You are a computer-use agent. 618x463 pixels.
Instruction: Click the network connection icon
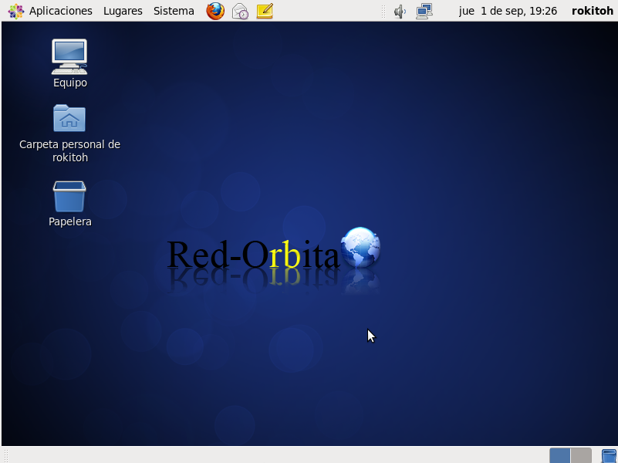coord(424,11)
